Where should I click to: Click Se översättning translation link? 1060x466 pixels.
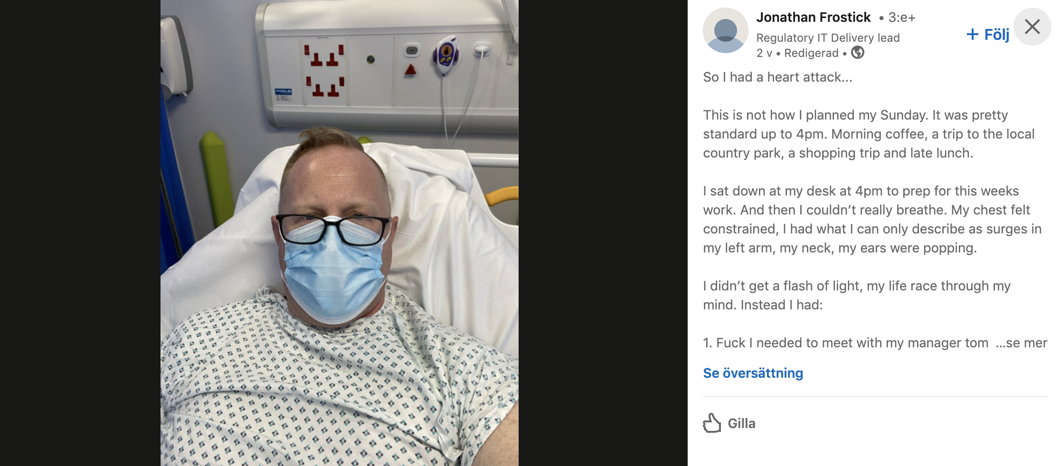pos(753,373)
